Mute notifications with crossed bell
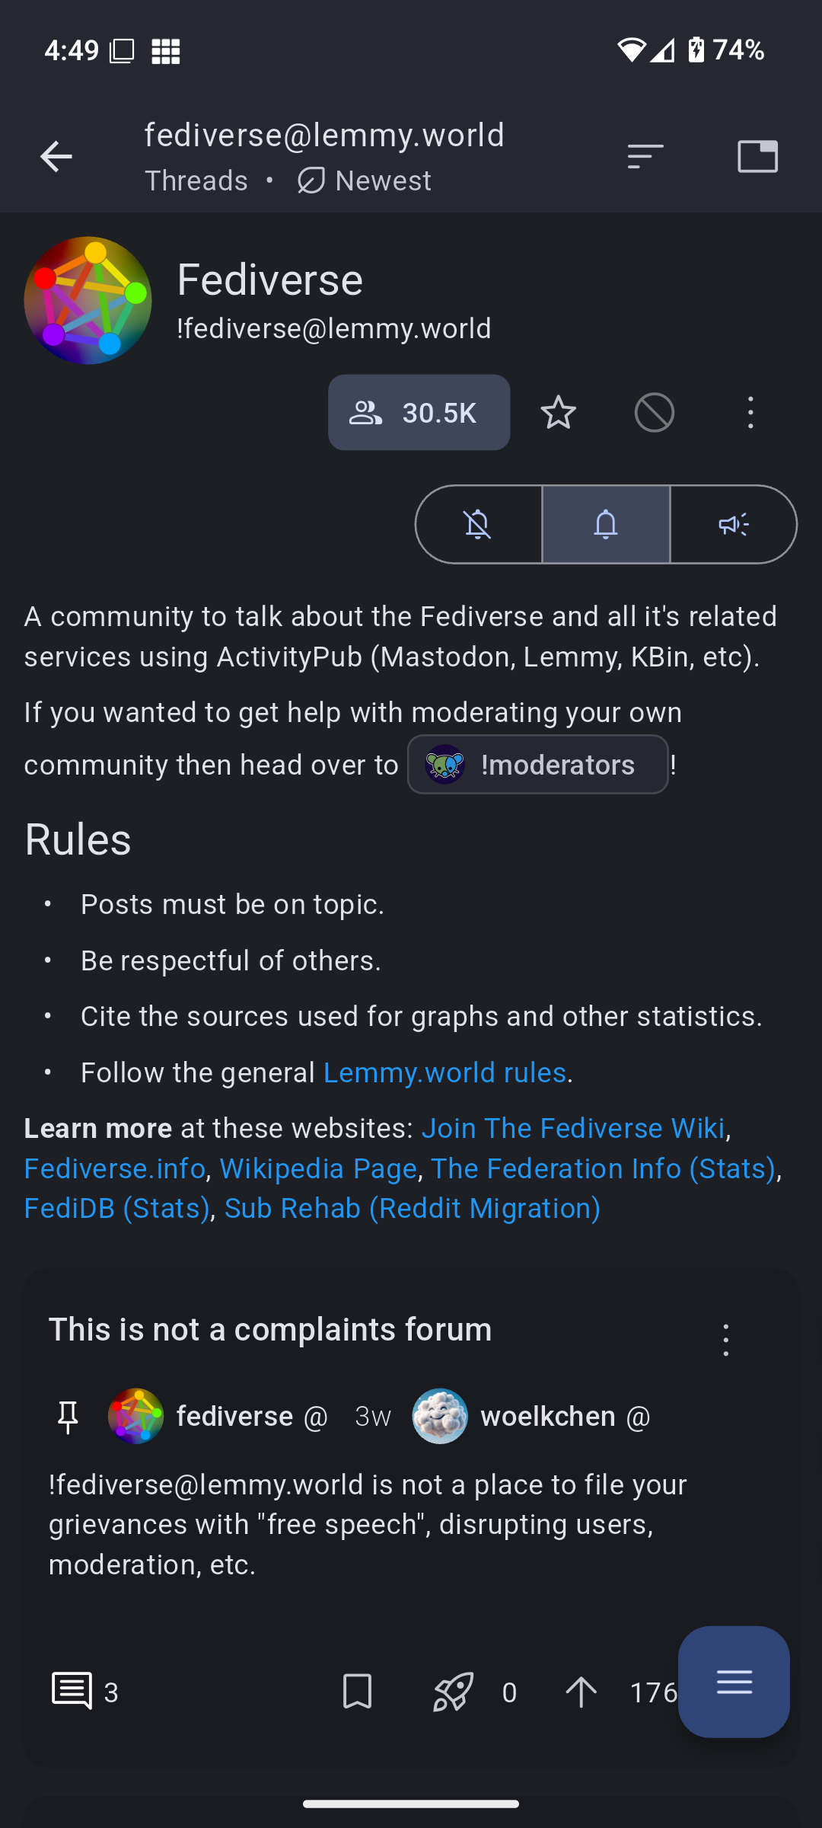 point(479,524)
